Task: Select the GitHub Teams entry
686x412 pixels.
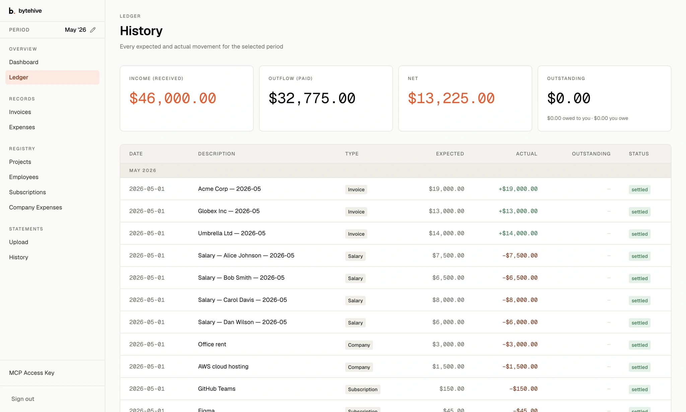Action: [x=217, y=389]
